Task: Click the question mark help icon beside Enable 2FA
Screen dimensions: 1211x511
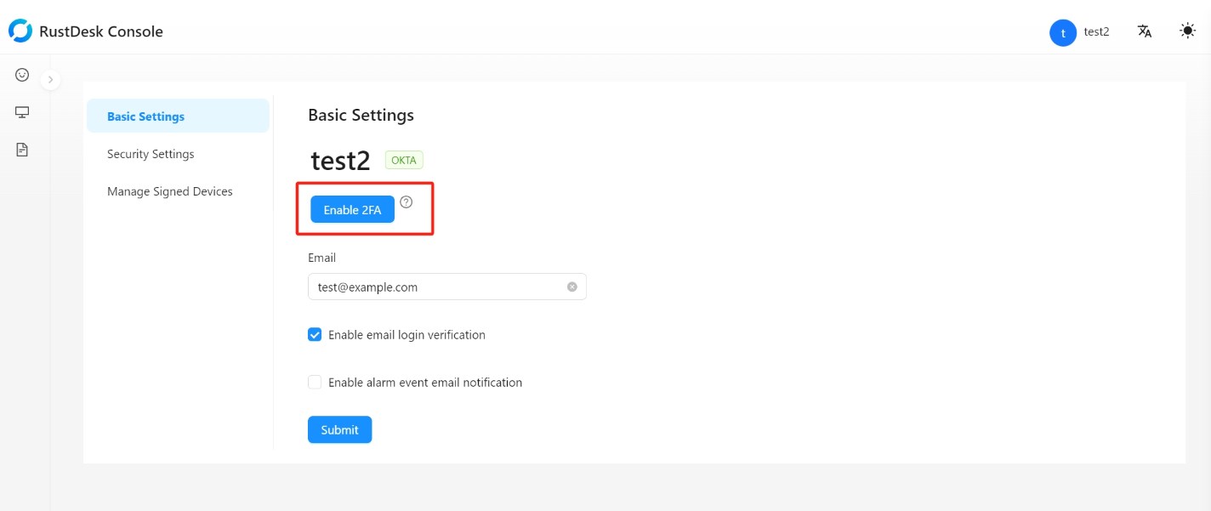Action: [x=407, y=202]
